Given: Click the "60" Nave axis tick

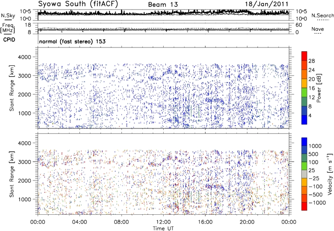Looking at the screenshot, I should click(x=299, y=25).
